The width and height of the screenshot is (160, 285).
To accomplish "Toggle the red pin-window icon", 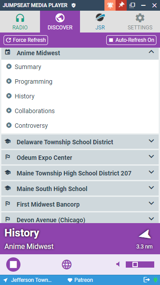I will tap(121, 5).
